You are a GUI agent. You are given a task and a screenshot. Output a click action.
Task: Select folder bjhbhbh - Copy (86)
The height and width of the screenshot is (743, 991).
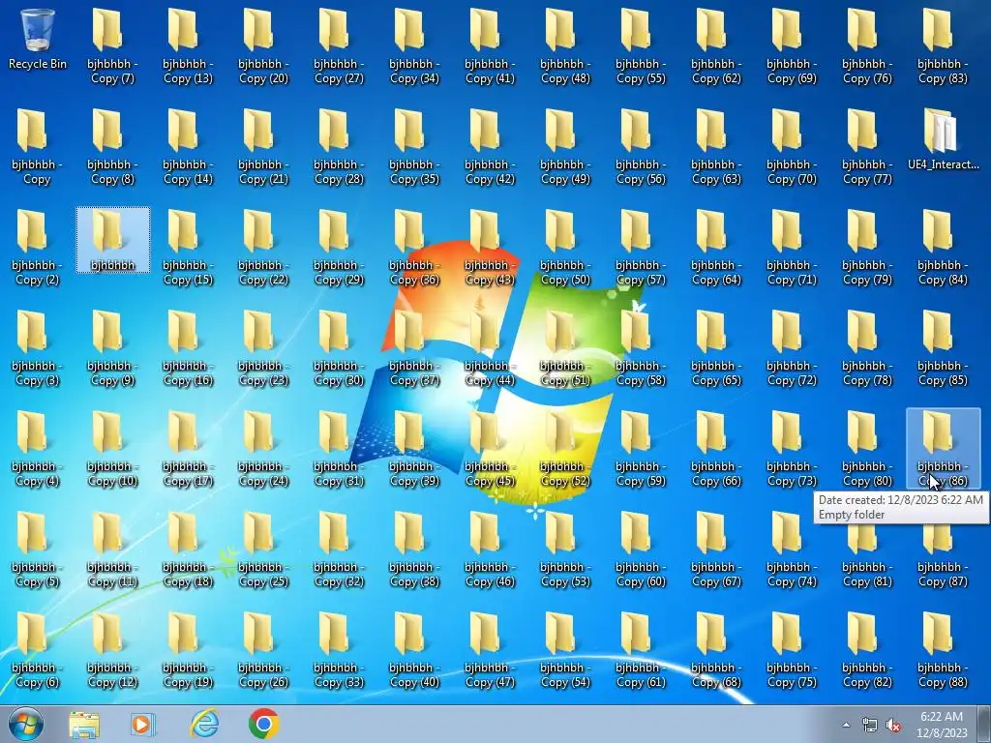943,448
